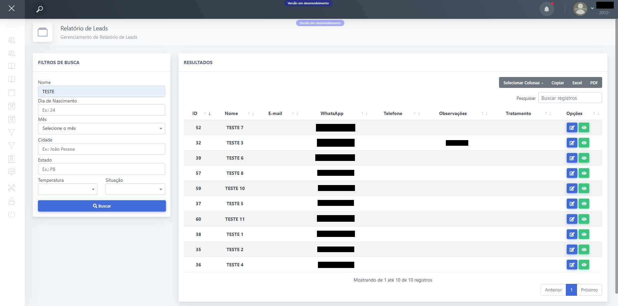
Task: Open the Selecionar Colunas menu
Action: 523,83
